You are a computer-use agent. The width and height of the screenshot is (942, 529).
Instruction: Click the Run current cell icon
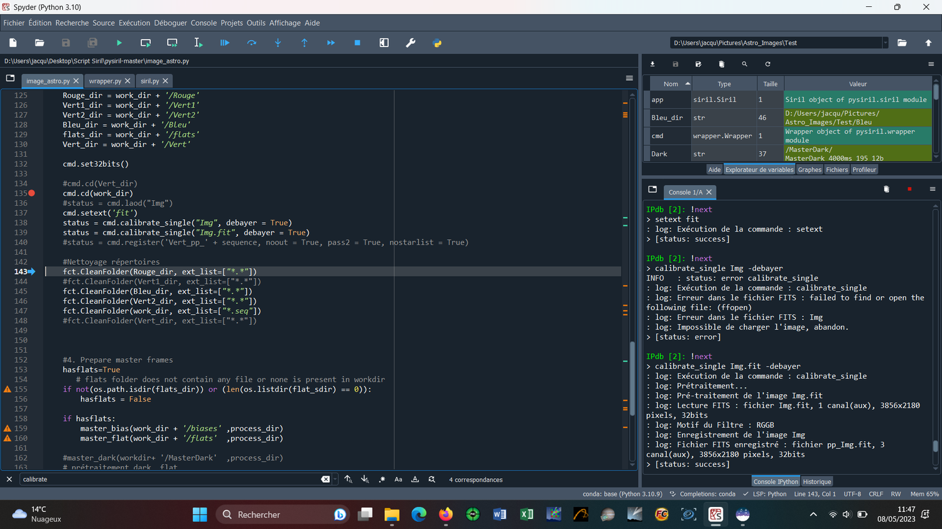tap(146, 43)
